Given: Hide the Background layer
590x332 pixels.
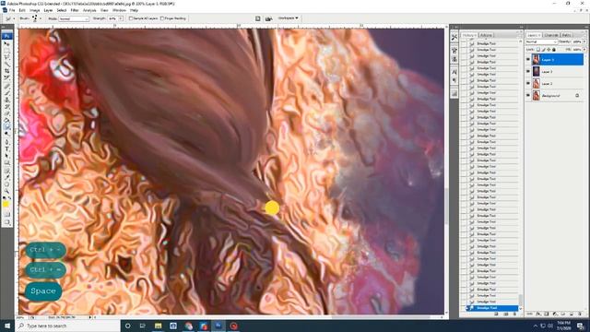Looking at the screenshot, I should point(528,95).
